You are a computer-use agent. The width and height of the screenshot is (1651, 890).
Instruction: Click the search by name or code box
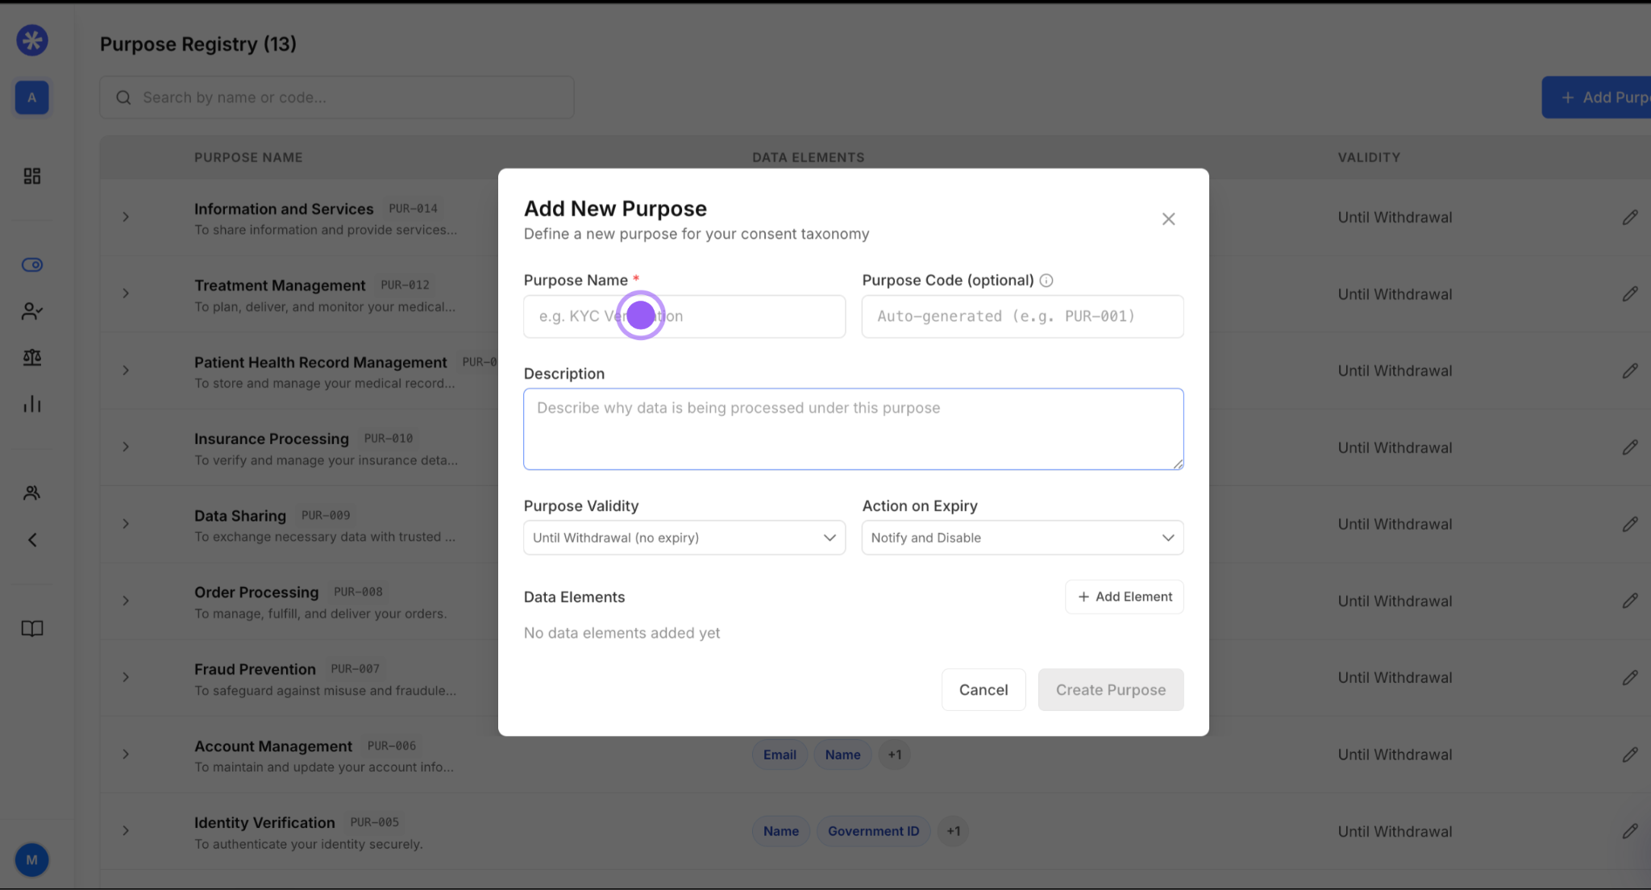337,98
